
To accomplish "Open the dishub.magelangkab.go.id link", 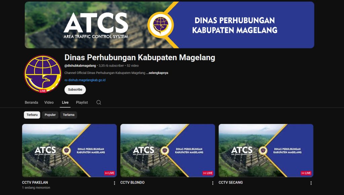I will coord(87,80).
